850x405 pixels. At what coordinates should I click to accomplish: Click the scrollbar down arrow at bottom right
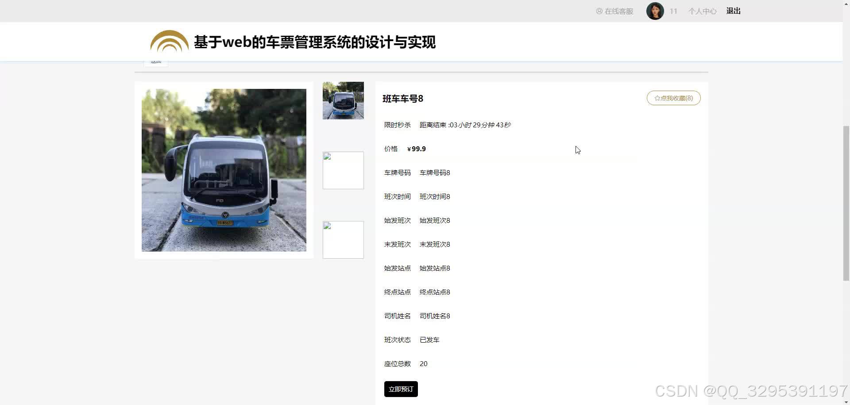click(x=846, y=401)
